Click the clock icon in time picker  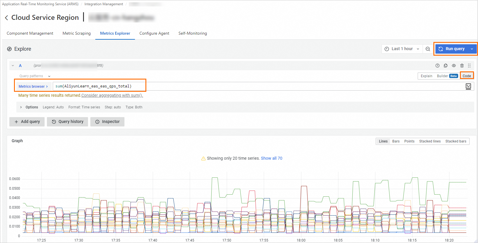[387, 49]
